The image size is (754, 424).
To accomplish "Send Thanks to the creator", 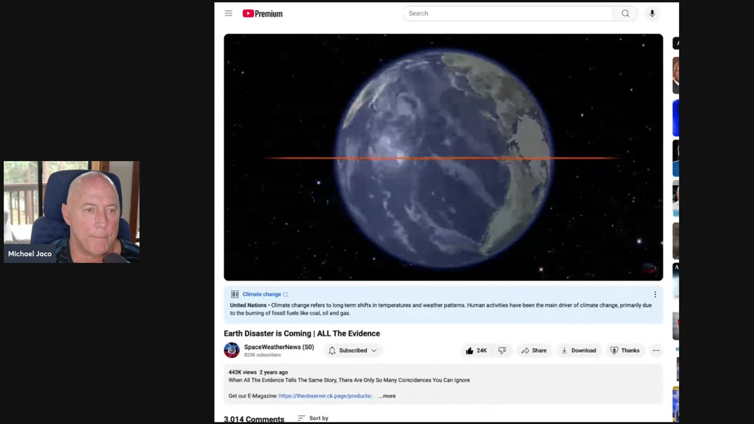I will [x=625, y=350].
